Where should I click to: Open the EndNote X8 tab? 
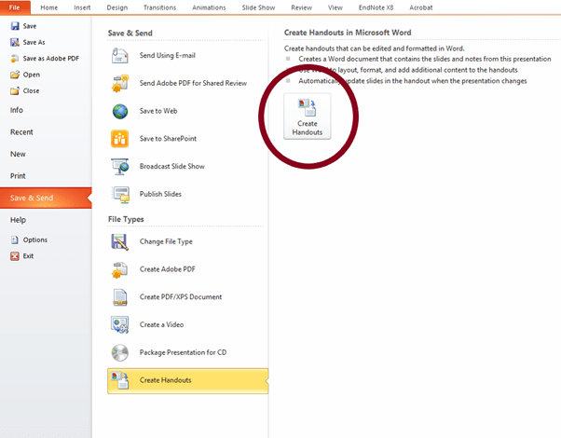point(376,7)
